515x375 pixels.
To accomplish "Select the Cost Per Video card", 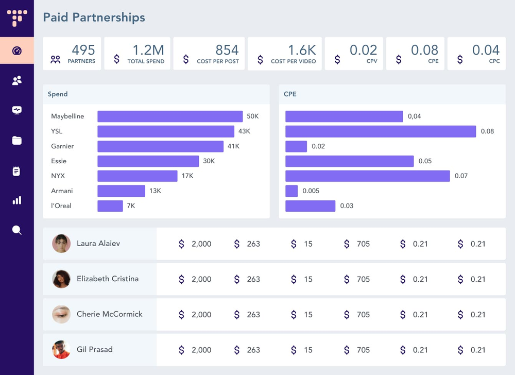I will point(285,54).
